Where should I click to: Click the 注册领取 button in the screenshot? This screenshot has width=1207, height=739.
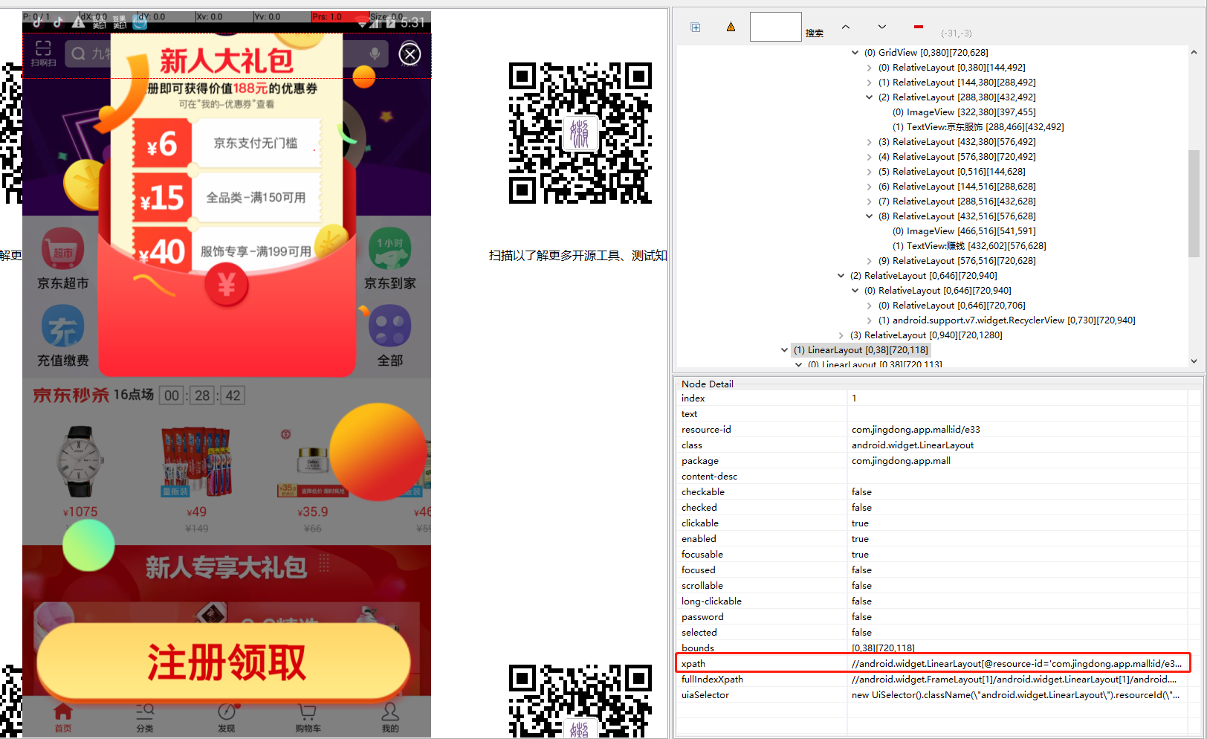tap(225, 660)
